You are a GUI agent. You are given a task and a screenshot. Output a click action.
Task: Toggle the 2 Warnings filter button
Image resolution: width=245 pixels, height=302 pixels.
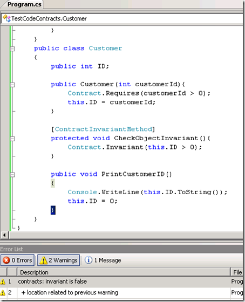(58, 260)
